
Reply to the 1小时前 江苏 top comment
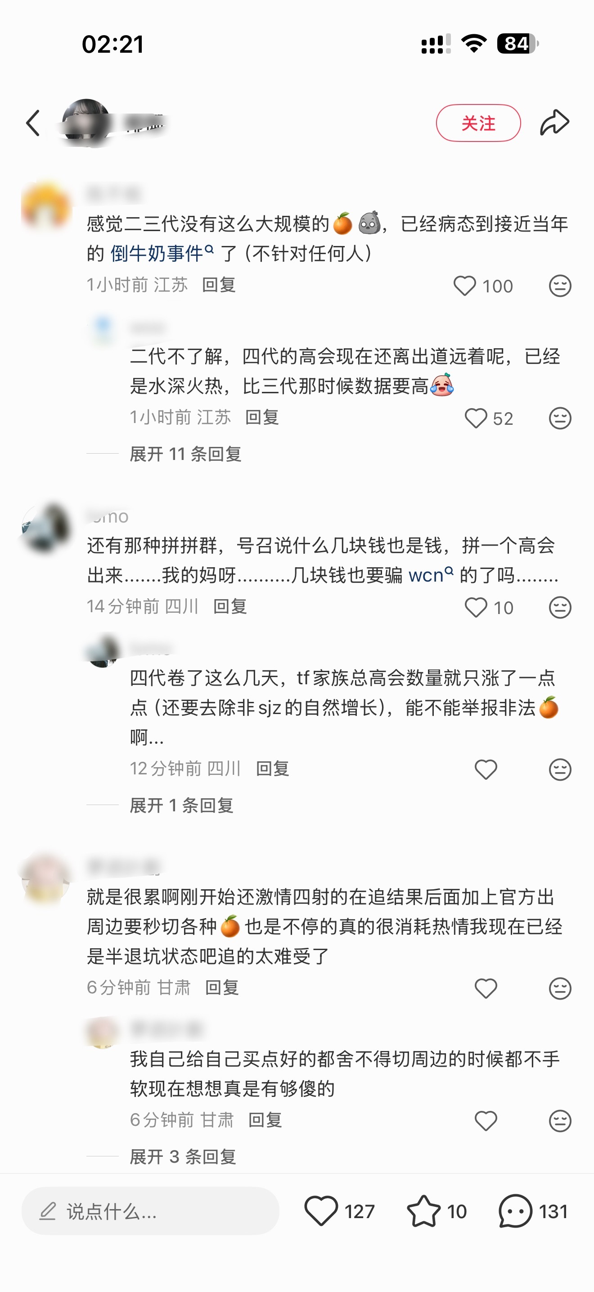click(219, 285)
